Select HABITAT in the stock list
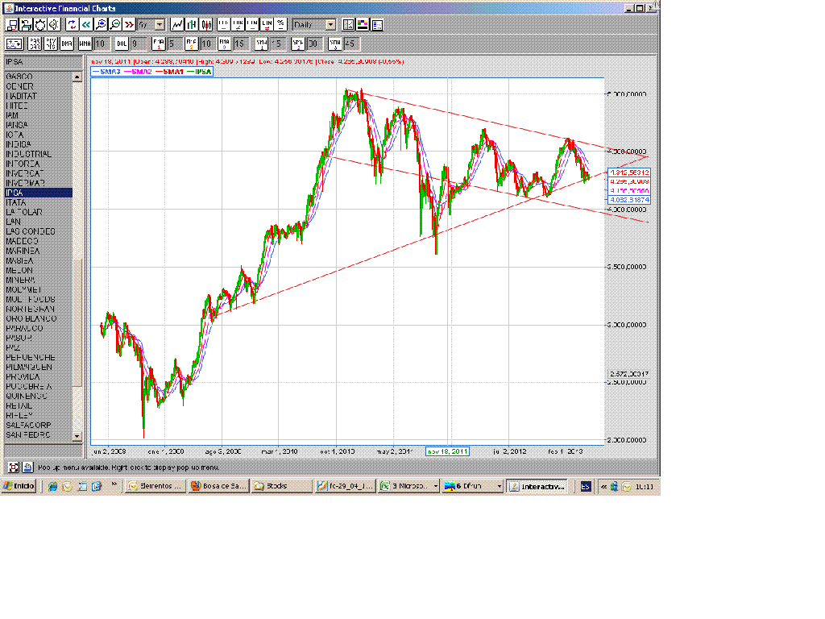Screen dimensions: 825x619 coord(39,96)
